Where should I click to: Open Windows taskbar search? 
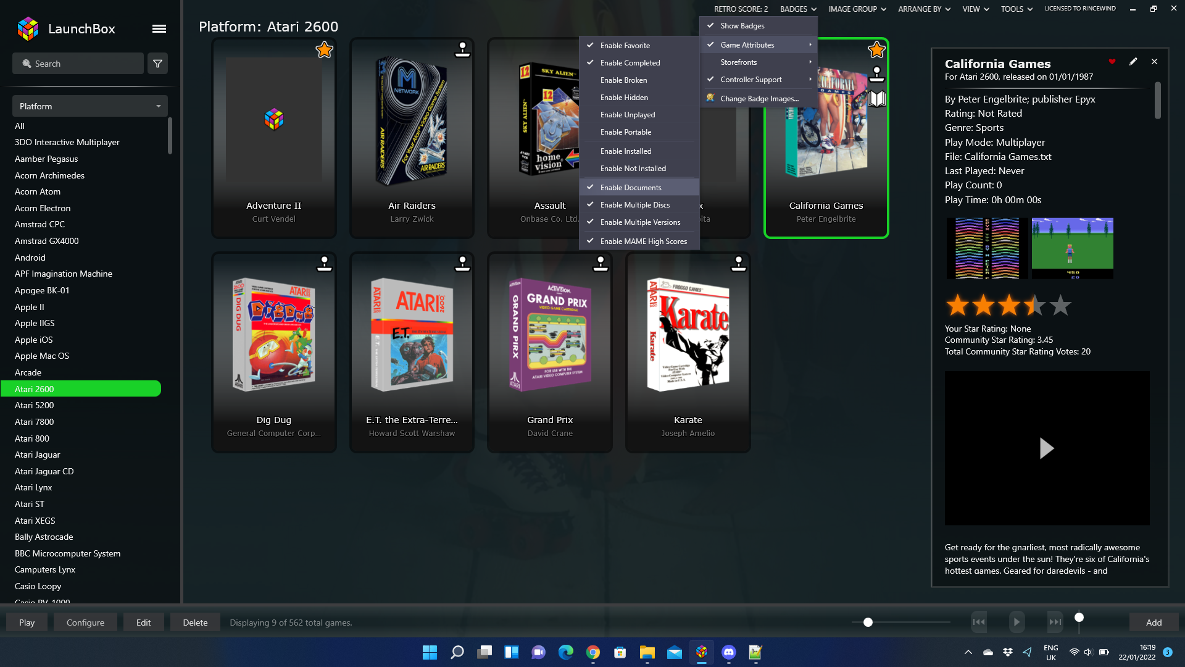click(457, 652)
